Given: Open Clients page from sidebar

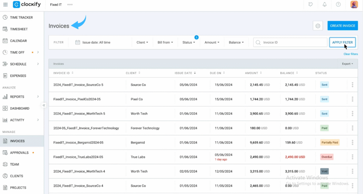Looking at the screenshot, I should coord(16,176).
